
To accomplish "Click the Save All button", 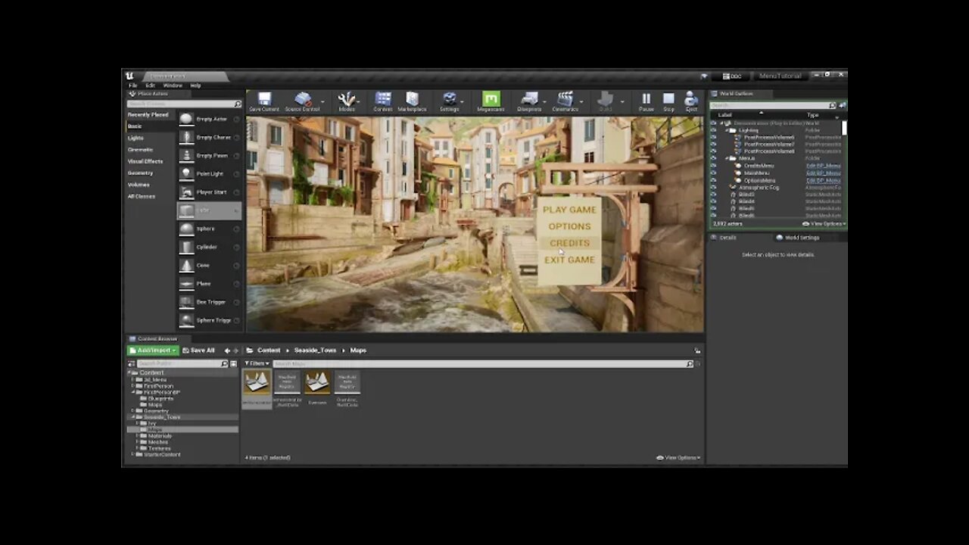I will point(199,350).
